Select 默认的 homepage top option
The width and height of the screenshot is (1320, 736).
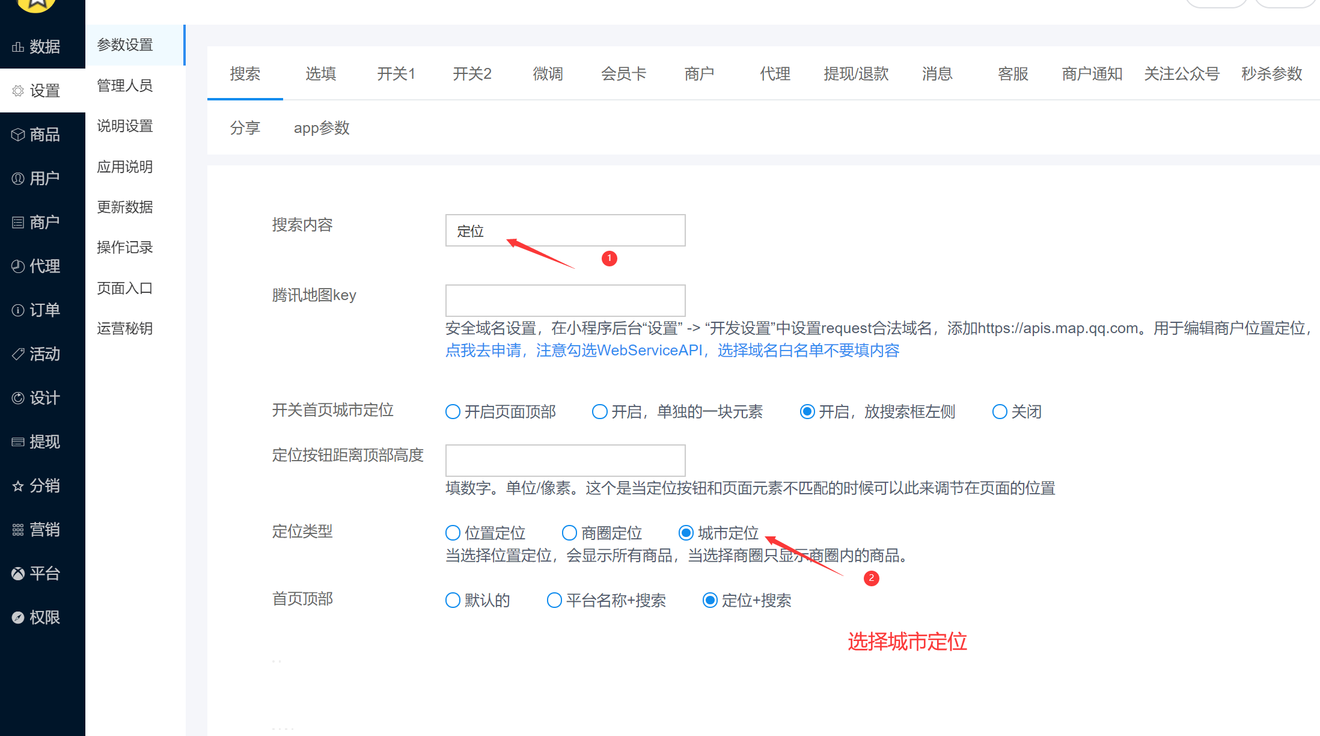[453, 600]
